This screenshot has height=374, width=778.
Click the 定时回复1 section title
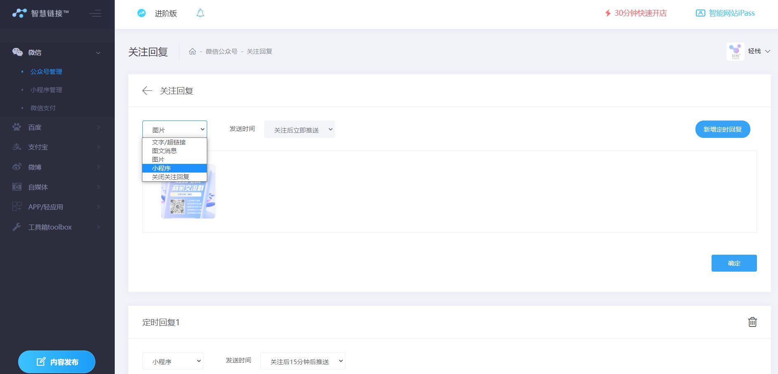click(161, 322)
